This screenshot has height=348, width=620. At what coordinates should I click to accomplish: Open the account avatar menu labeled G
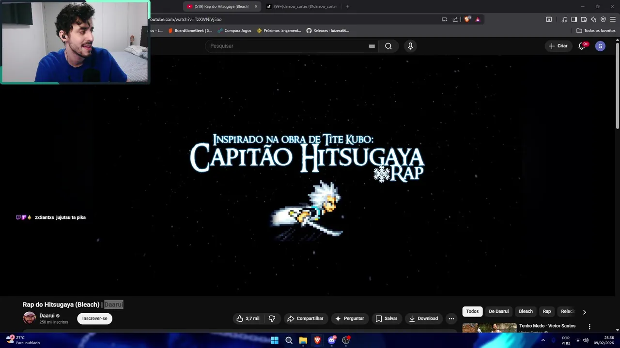click(600, 46)
